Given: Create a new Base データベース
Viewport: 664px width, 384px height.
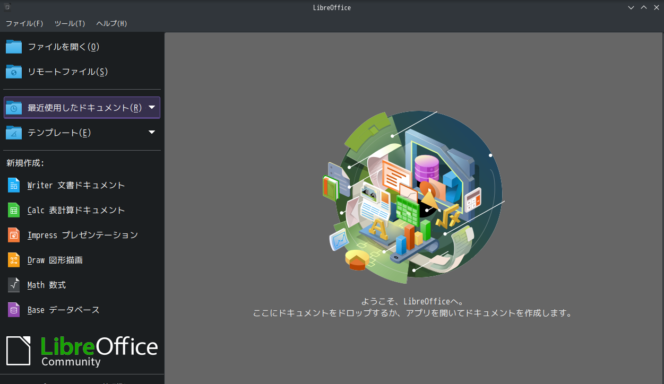Looking at the screenshot, I should [x=82, y=310].
